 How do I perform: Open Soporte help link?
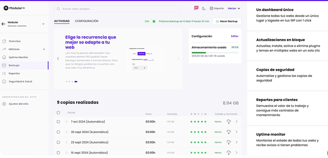[x=217, y=9]
